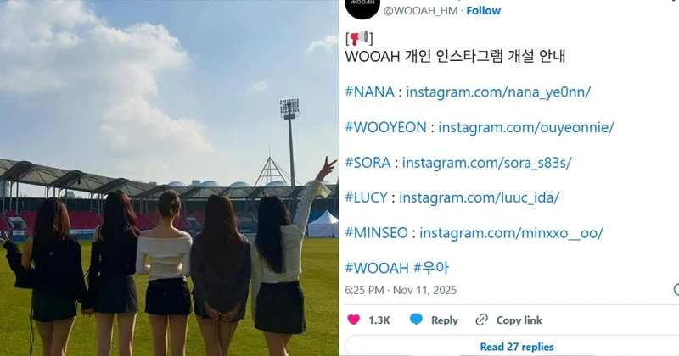Screen dimensions: 679x356
Task: Click the chain link copy icon
Action: [x=481, y=320]
